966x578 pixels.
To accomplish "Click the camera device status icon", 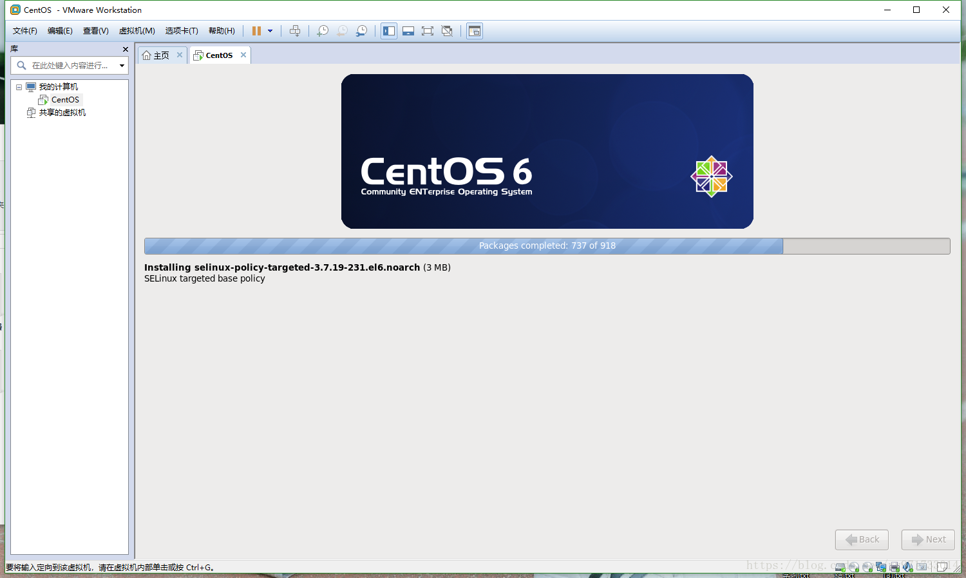I will 922,567.
